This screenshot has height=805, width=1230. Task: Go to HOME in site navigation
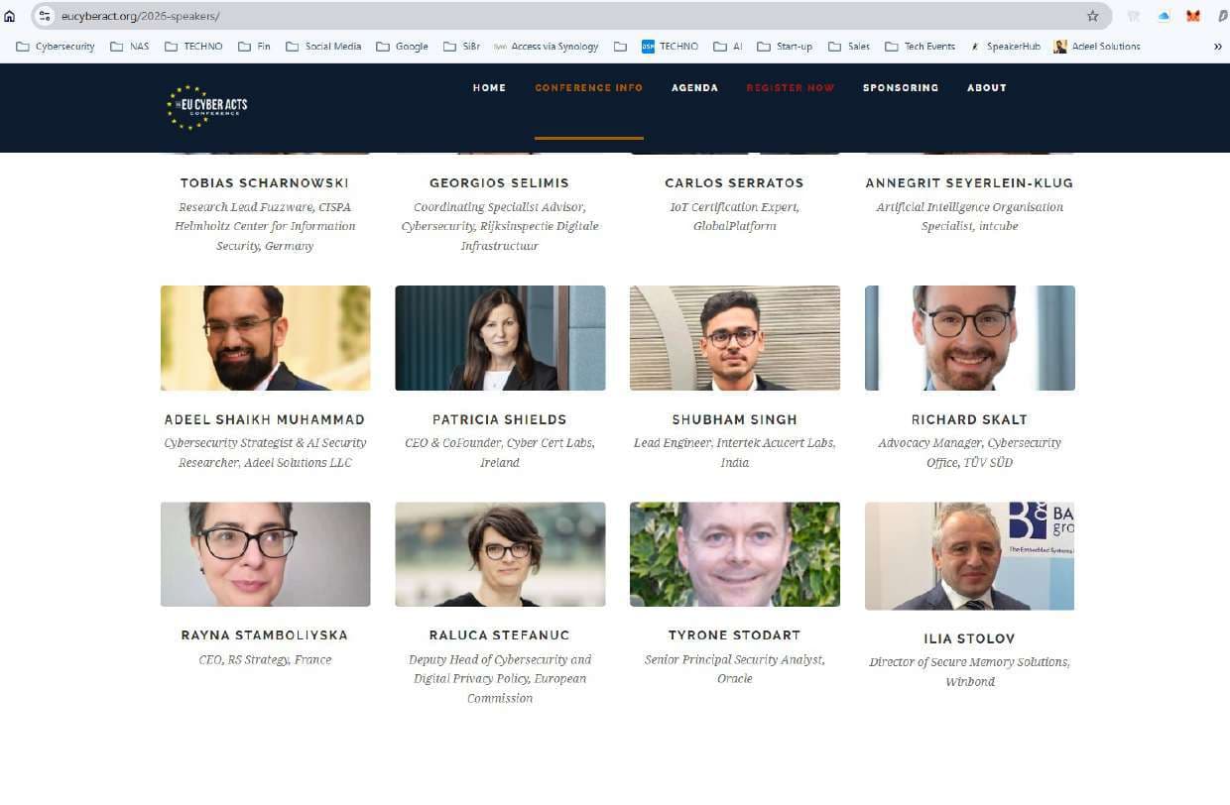pos(489,88)
